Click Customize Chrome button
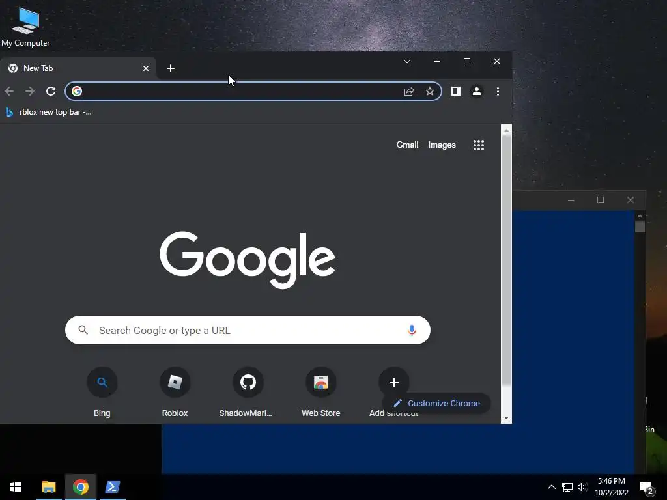Image resolution: width=667 pixels, height=500 pixels. (x=436, y=404)
